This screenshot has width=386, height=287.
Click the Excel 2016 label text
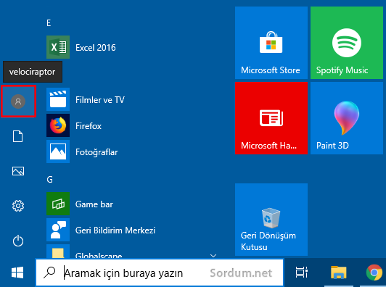tap(96, 47)
